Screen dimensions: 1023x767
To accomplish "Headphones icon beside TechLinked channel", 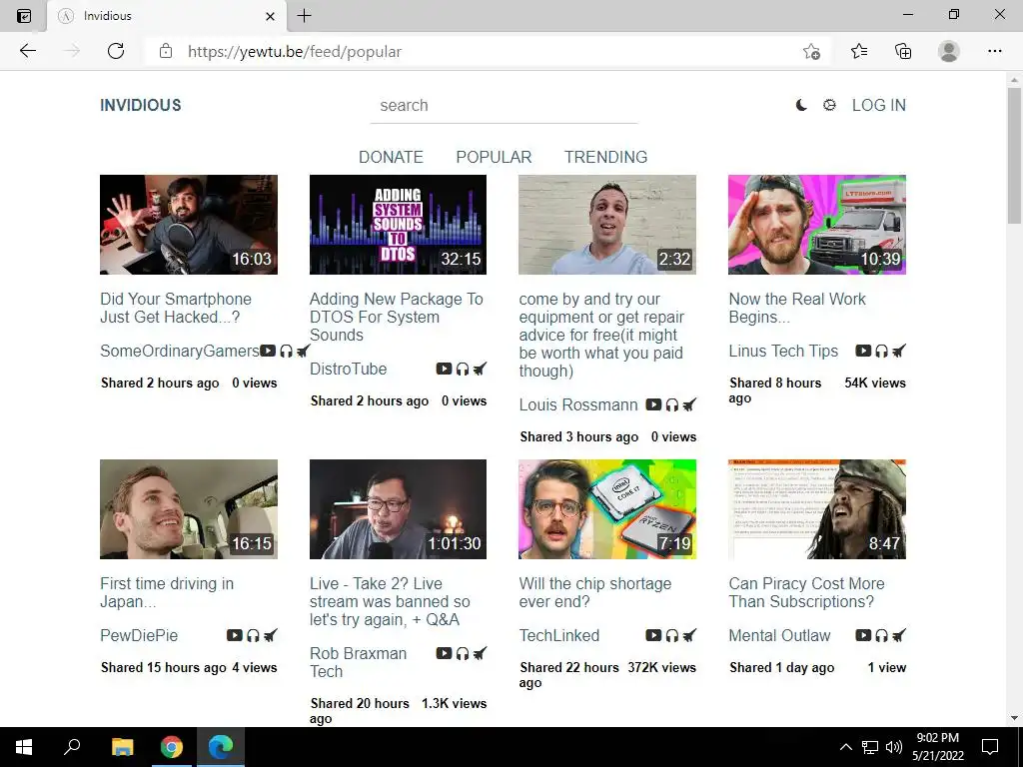I will (672, 635).
